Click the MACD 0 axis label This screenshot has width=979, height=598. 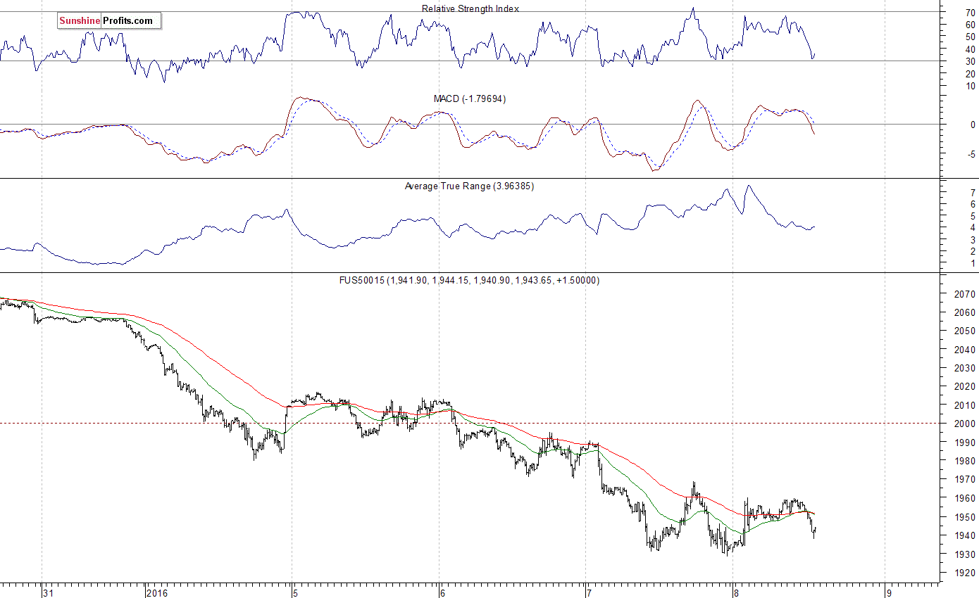pos(973,125)
